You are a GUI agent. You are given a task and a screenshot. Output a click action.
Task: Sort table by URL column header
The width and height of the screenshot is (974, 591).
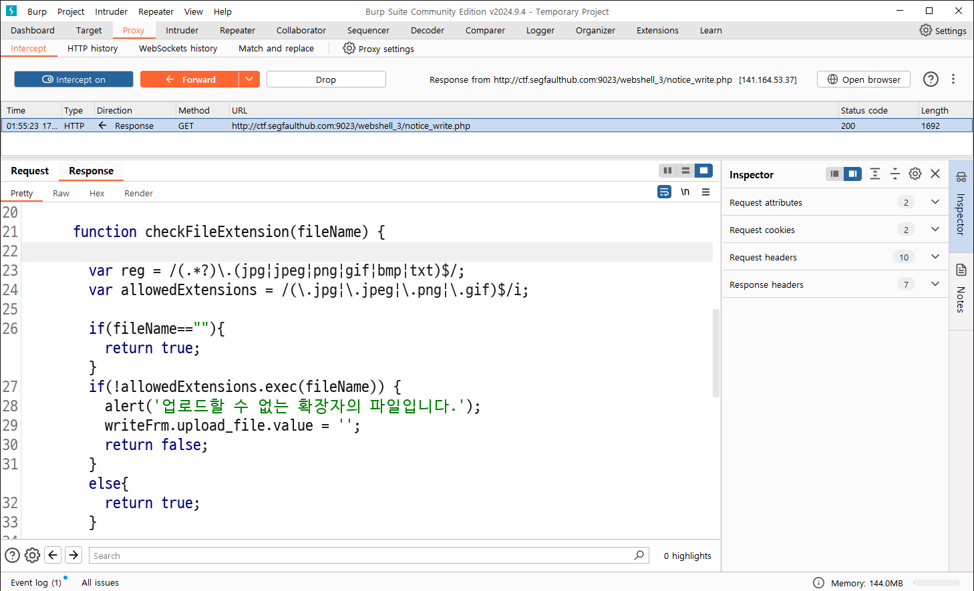tap(533, 110)
